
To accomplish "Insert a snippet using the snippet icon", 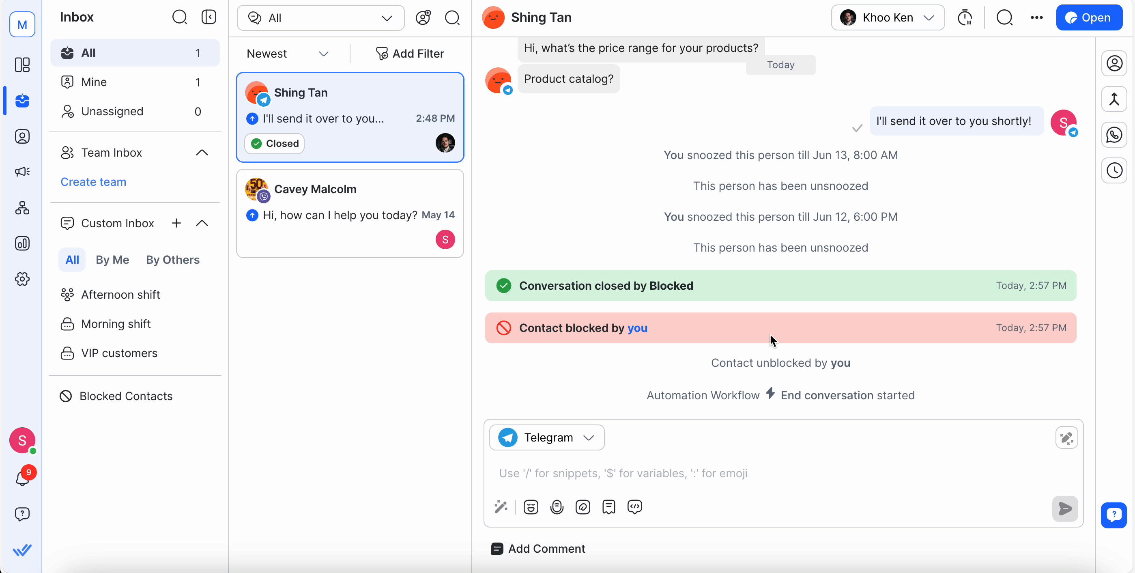I will (x=608, y=507).
